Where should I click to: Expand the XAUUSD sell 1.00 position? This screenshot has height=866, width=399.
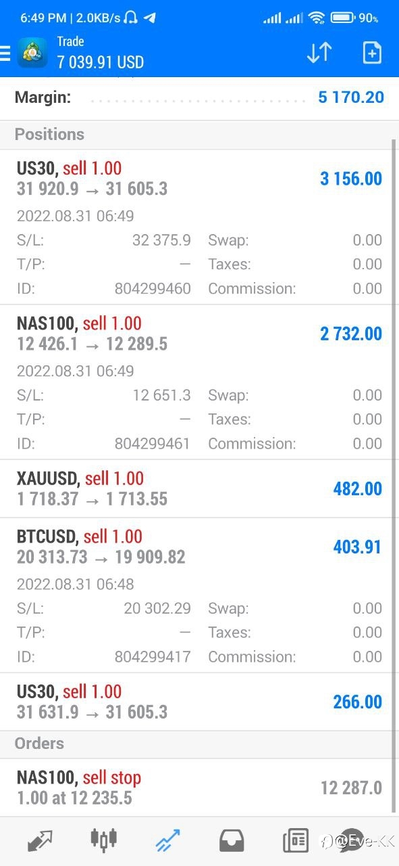coord(199,489)
